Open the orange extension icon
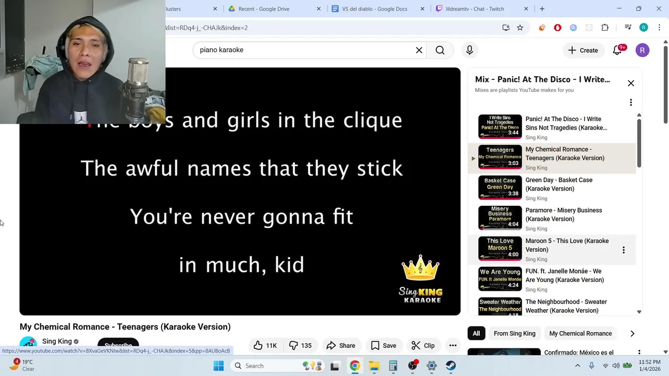This screenshot has height=376, width=669. click(542, 28)
